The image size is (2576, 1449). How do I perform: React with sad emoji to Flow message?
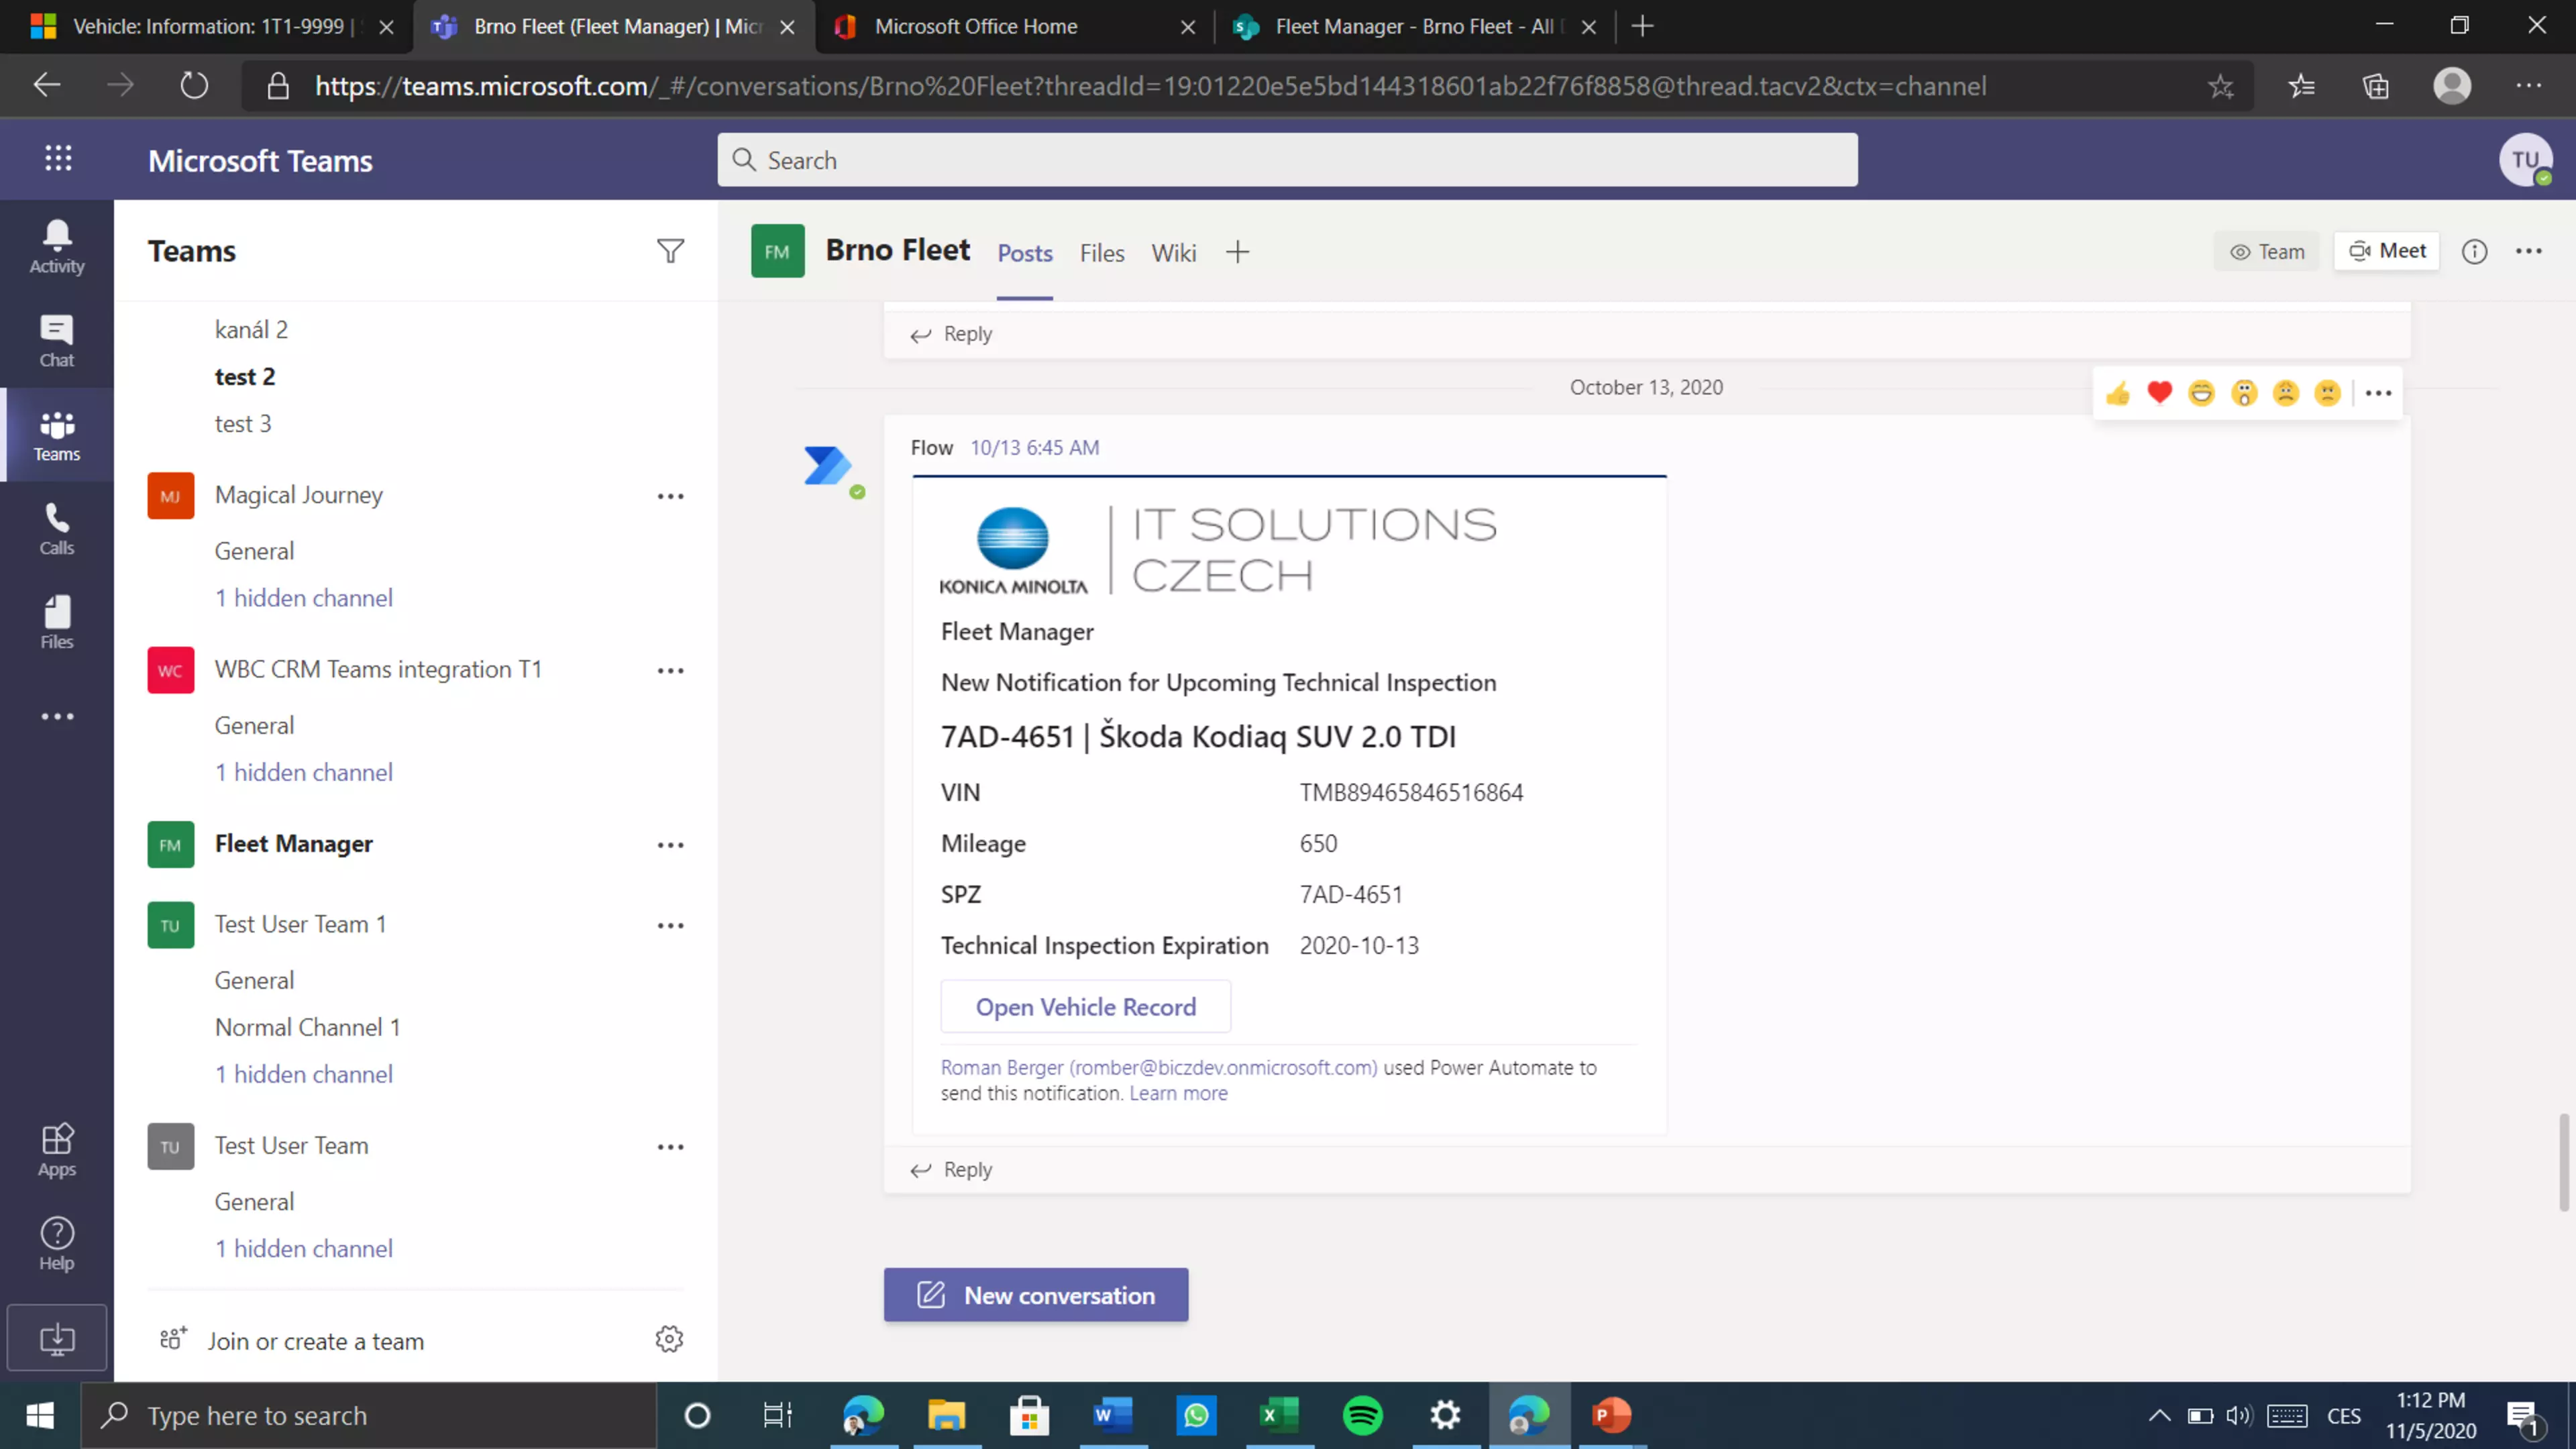2286,393
